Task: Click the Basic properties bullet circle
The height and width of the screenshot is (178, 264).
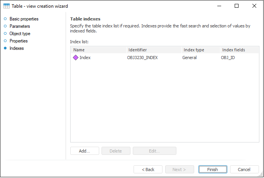Action: tap(5, 19)
